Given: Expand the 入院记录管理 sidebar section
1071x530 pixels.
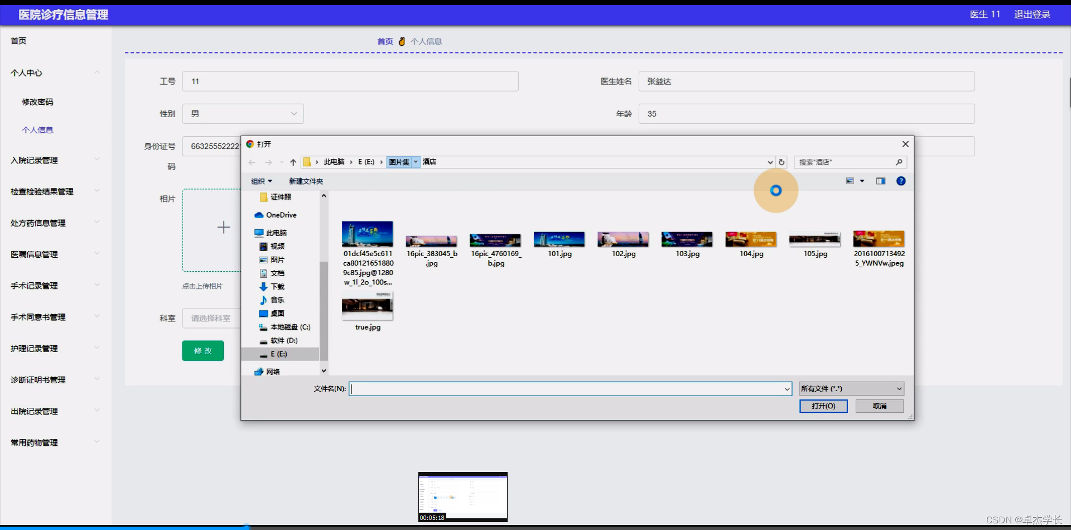Looking at the screenshot, I should [33, 160].
